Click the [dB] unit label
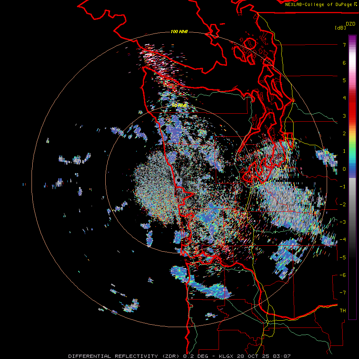This screenshot has height=359, width=359. point(340,28)
